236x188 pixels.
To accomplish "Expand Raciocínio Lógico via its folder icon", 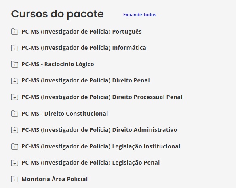I will point(15,64).
